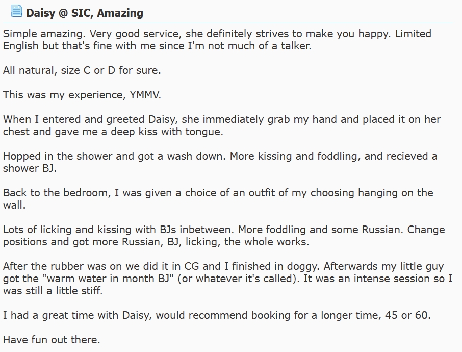Select the word "Amazing" in the title
The height and width of the screenshot is (352, 462).
coord(120,13)
